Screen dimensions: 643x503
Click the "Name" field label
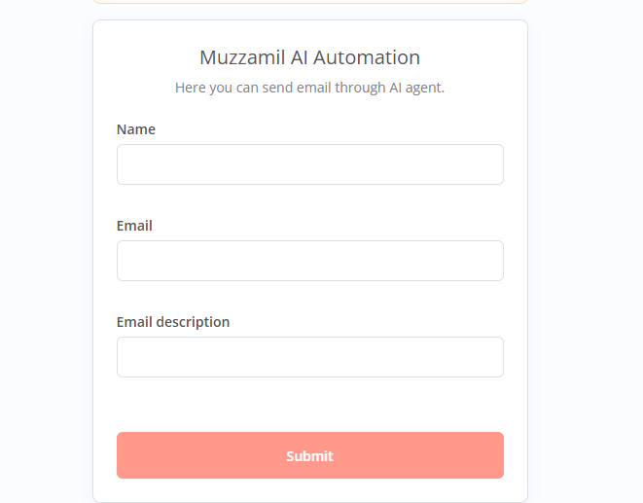pos(136,129)
